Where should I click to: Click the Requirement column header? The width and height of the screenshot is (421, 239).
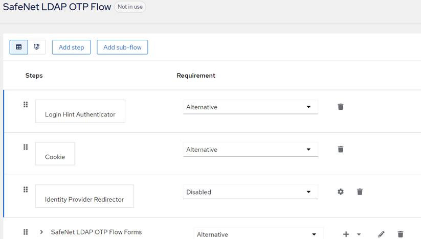pyautogui.click(x=196, y=76)
